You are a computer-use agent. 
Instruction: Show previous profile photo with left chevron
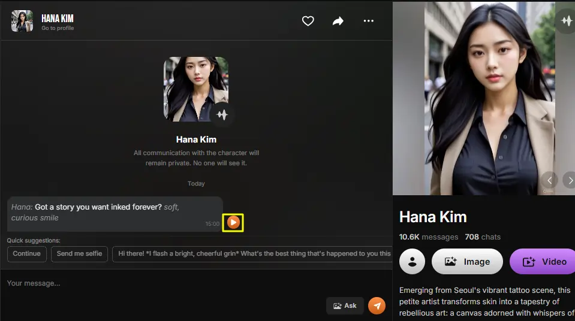tap(549, 180)
